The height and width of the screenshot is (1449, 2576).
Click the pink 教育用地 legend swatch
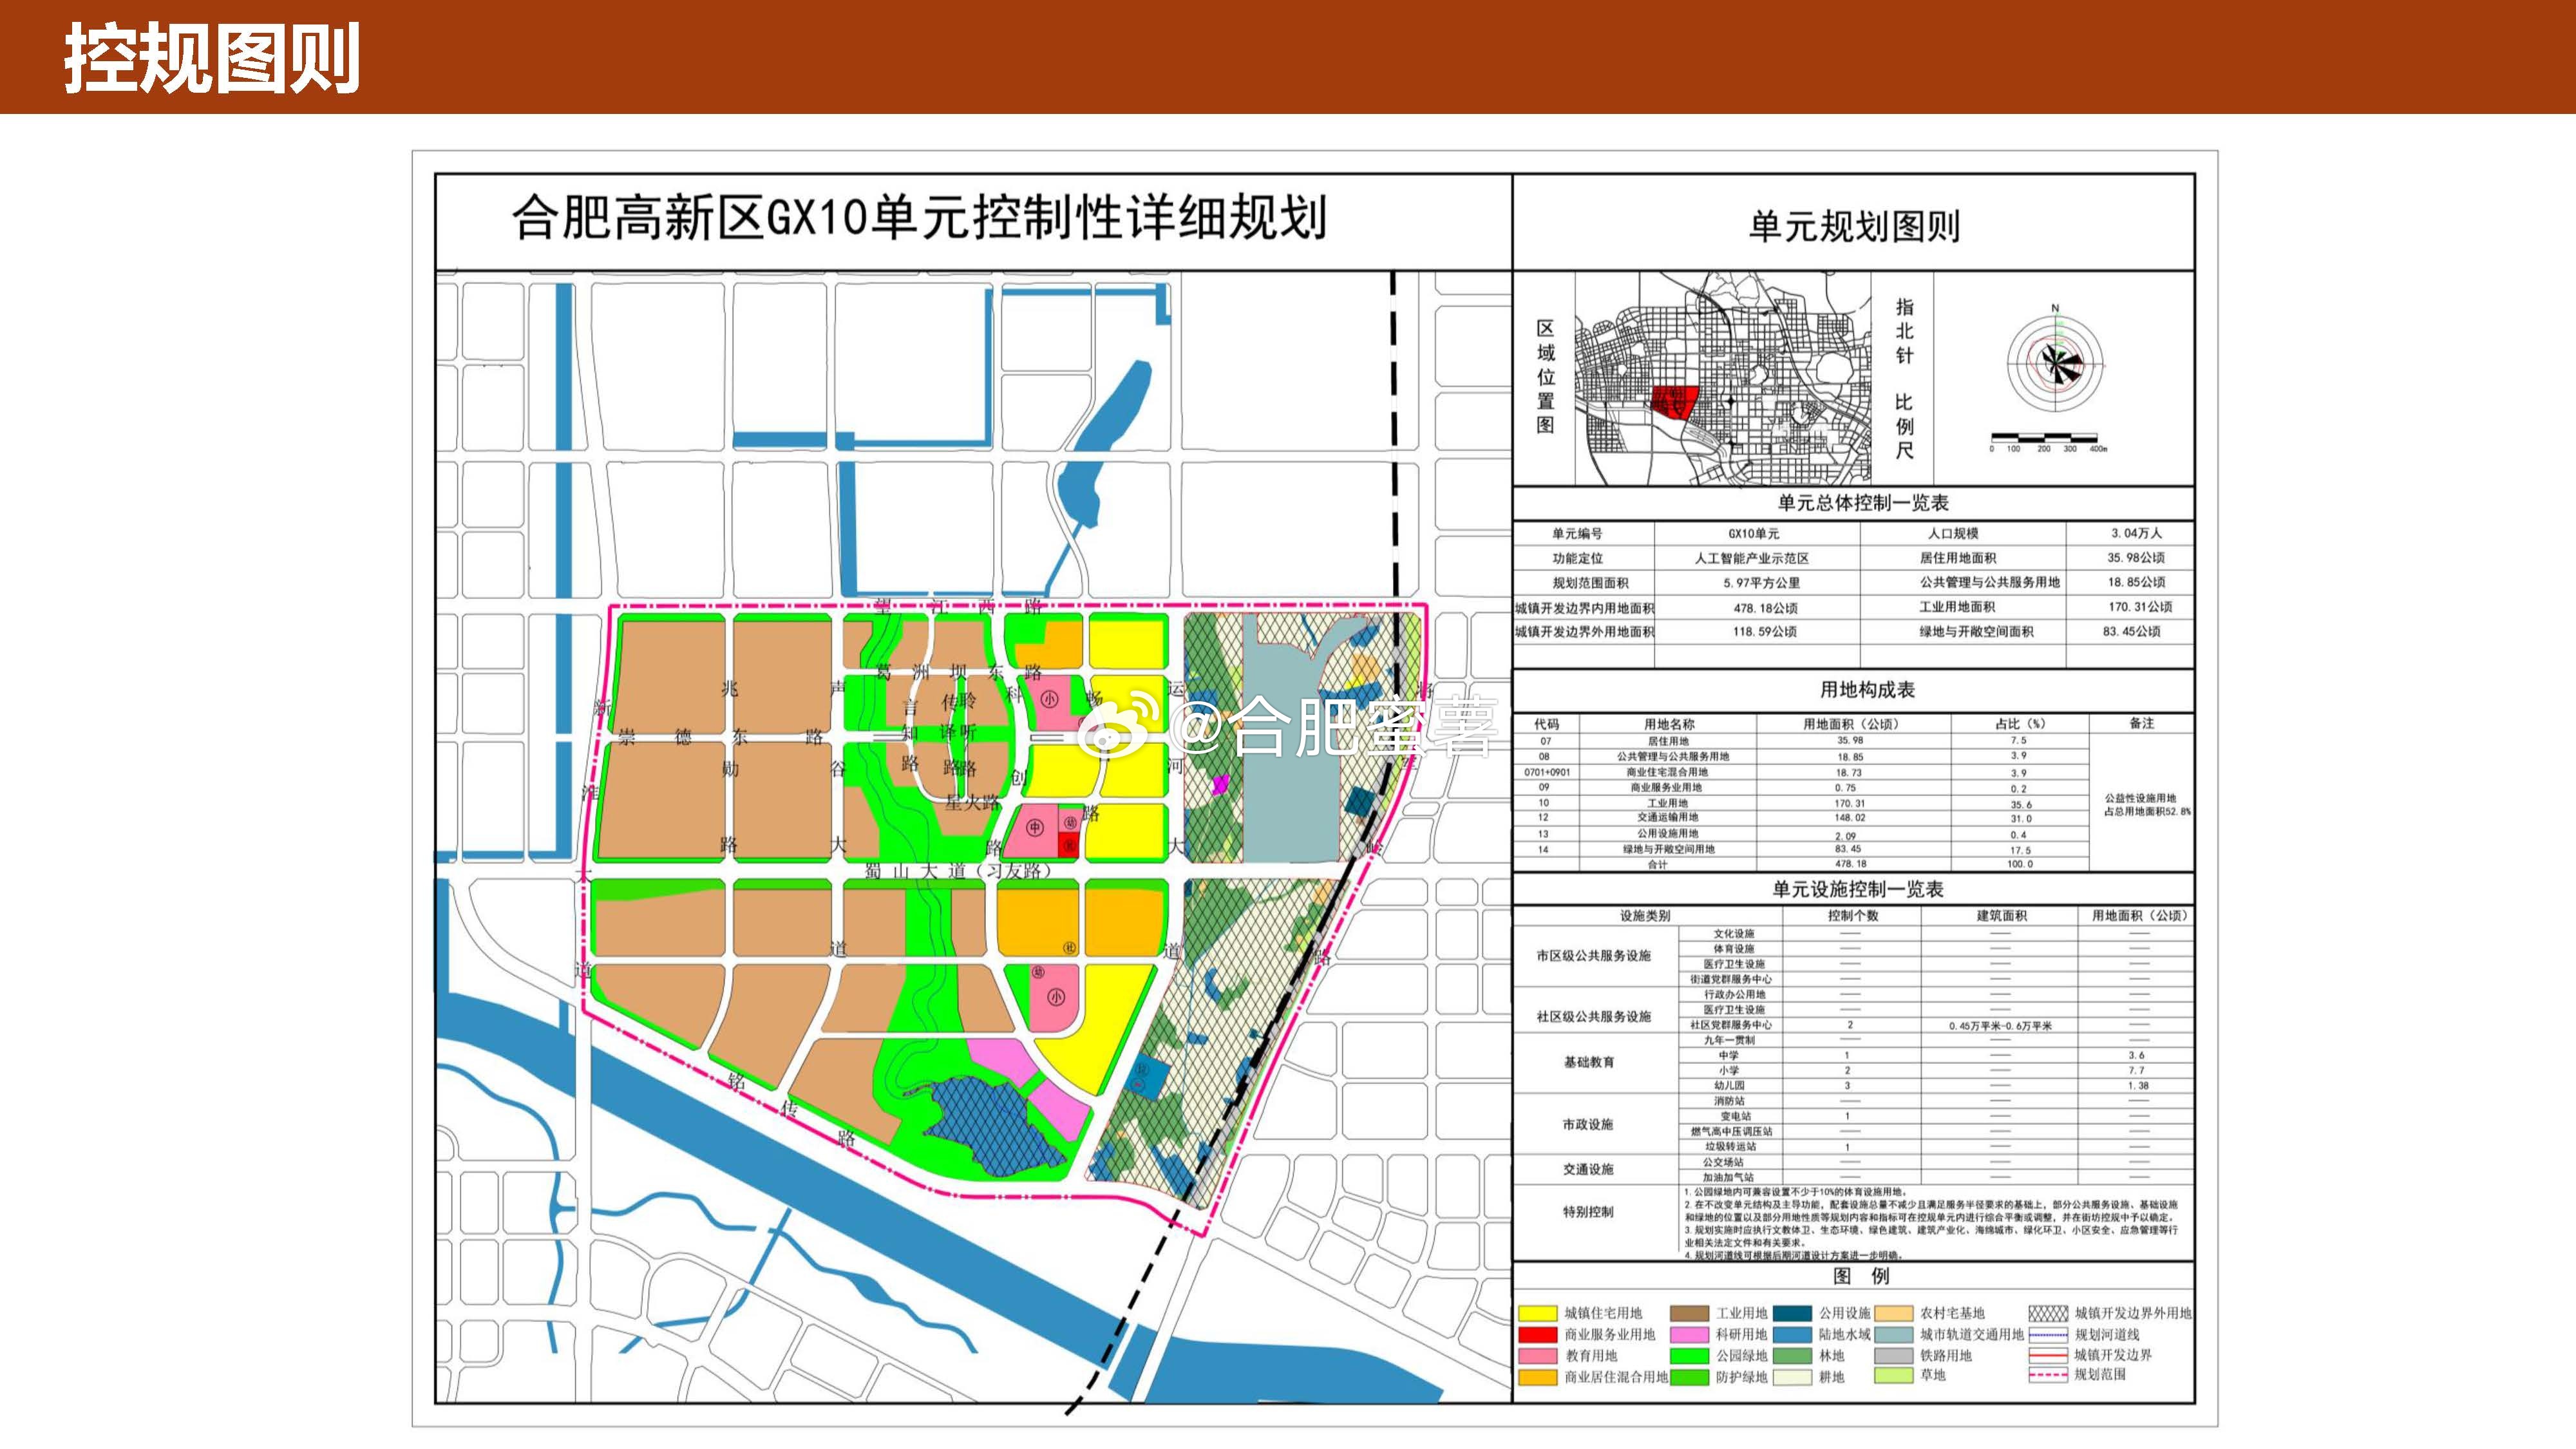tap(1537, 1356)
